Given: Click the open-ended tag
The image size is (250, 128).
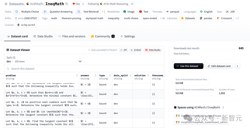Looking at the screenshot, I should point(150,18).
